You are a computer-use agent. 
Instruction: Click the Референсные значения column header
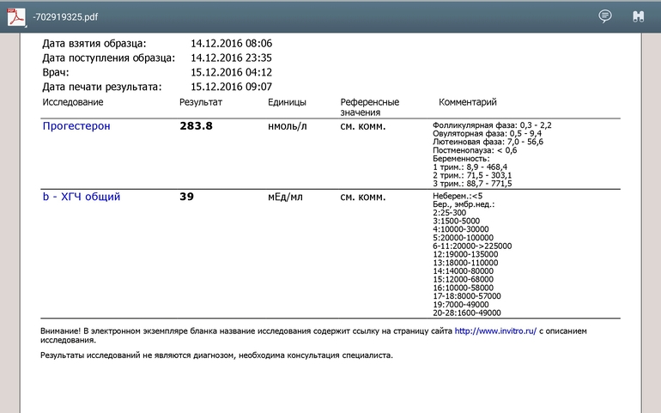[370, 107]
